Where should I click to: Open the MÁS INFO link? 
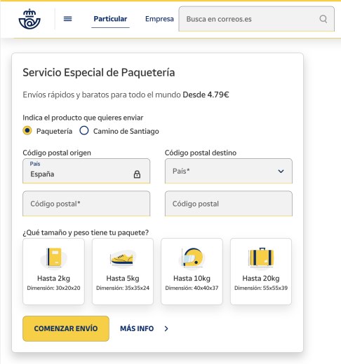(137, 328)
